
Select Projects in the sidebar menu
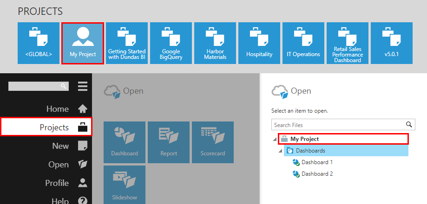click(46, 127)
